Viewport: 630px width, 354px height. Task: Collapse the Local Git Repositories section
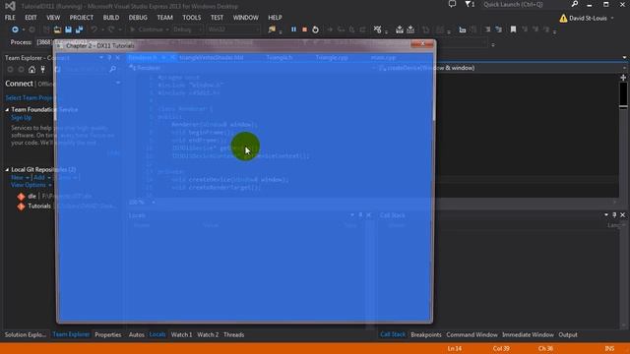tap(7, 169)
